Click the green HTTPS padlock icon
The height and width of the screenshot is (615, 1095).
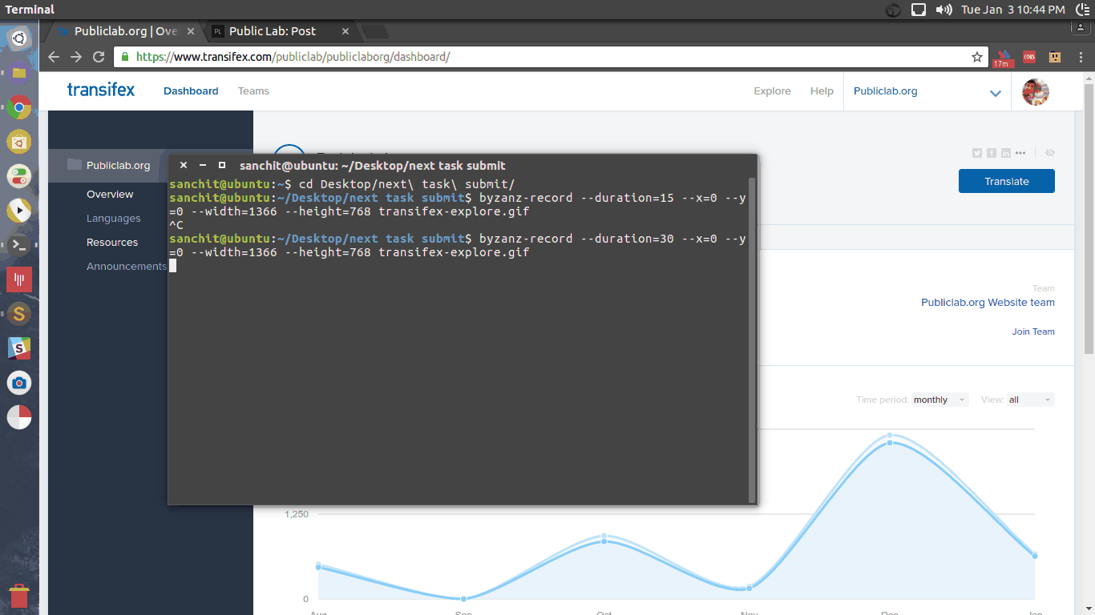coord(125,57)
